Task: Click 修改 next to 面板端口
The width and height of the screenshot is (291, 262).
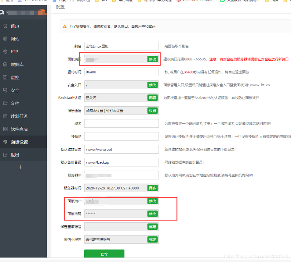Action: tap(152, 59)
